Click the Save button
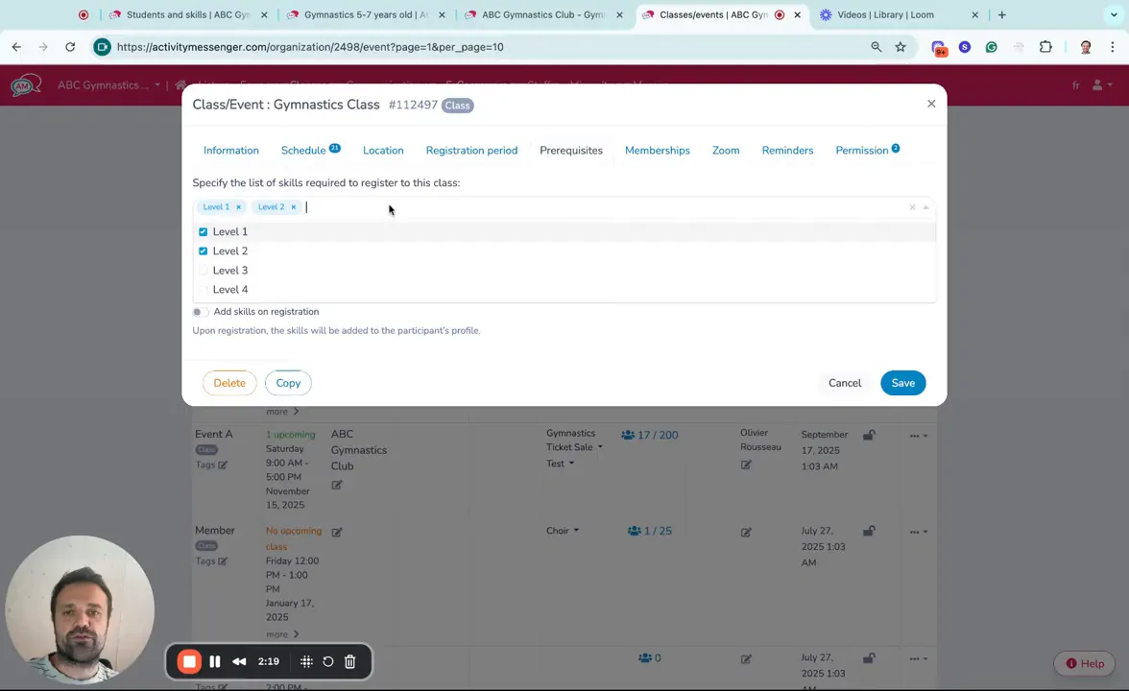This screenshot has width=1129, height=691. pos(902,383)
